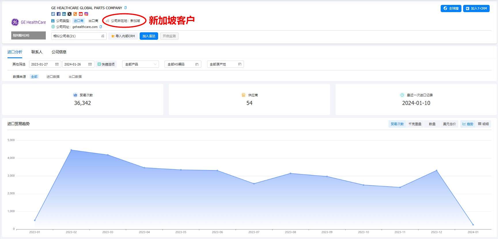Show chart by 数量 quantity

pyautogui.click(x=432, y=124)
